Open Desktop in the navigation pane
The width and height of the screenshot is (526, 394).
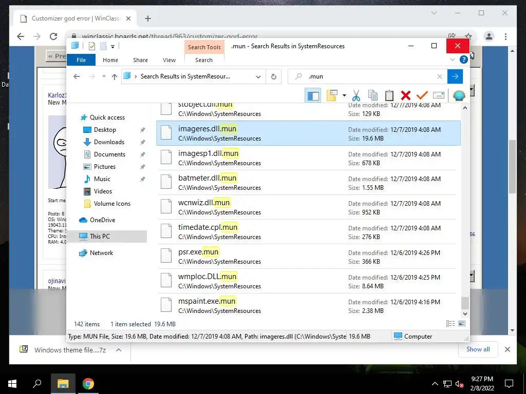105,130
